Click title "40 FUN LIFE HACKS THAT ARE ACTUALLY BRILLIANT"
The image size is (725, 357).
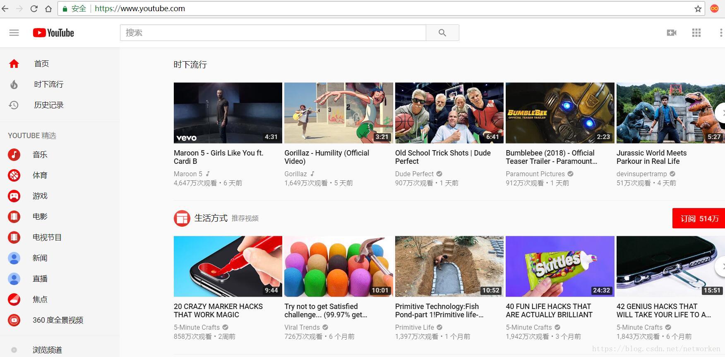549,311
